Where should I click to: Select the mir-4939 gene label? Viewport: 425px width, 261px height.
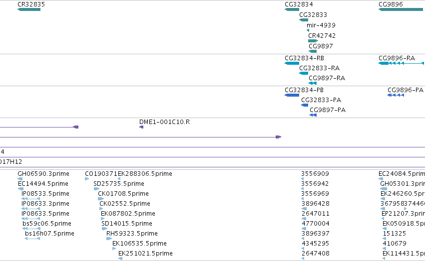tap(321, 25)
